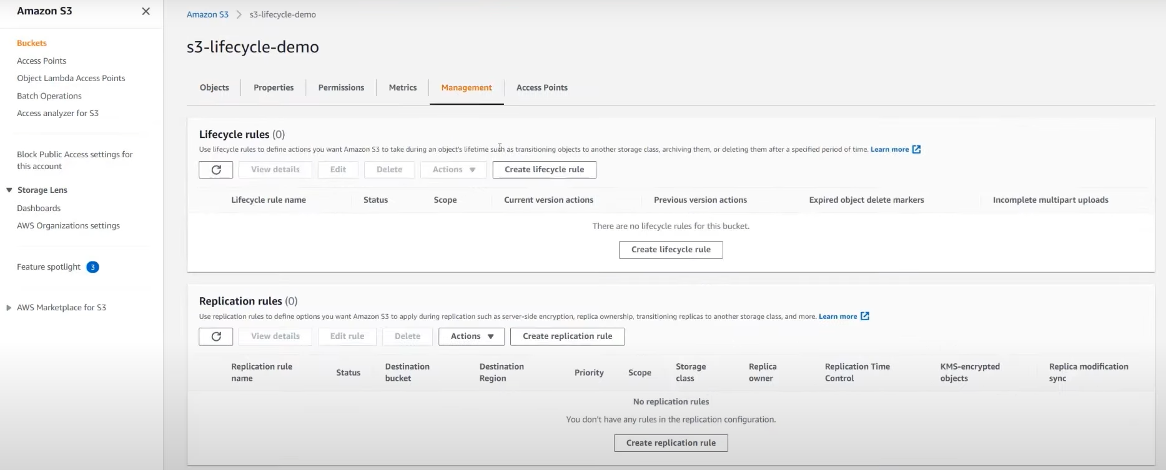Switch to the Objects tab
The image size is (1166, 470).
click(214, 88)
